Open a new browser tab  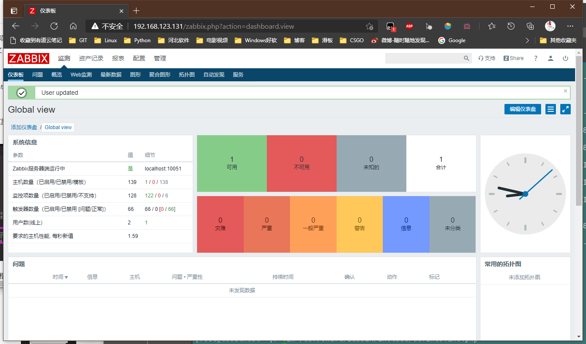coord(136,10)
